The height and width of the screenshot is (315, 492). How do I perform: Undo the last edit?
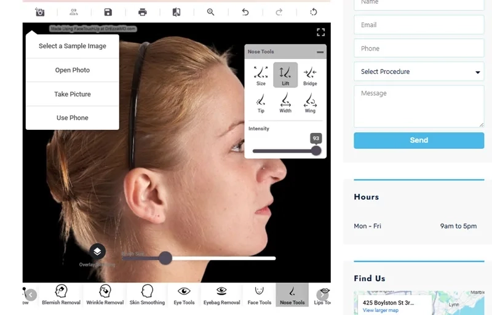[x=245, y=12]
